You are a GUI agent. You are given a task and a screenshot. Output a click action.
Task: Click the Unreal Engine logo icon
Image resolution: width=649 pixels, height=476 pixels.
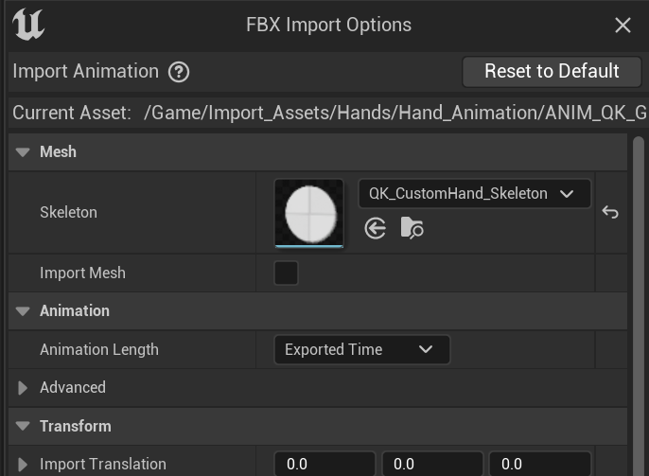[28, 25]
